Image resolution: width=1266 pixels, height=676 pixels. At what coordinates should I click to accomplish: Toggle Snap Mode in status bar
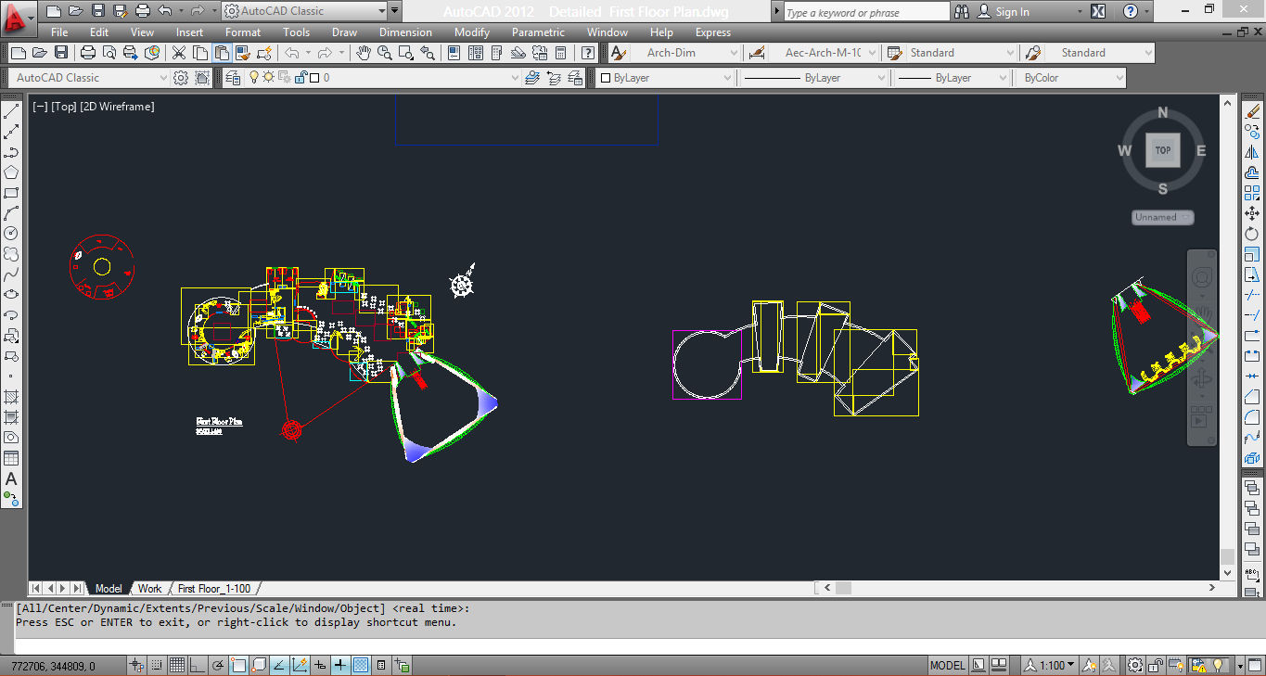(157, 665)
